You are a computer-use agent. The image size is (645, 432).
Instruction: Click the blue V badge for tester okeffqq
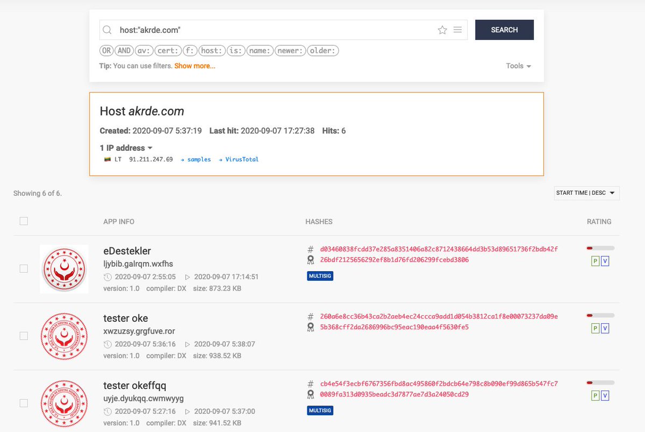point(605,395)
